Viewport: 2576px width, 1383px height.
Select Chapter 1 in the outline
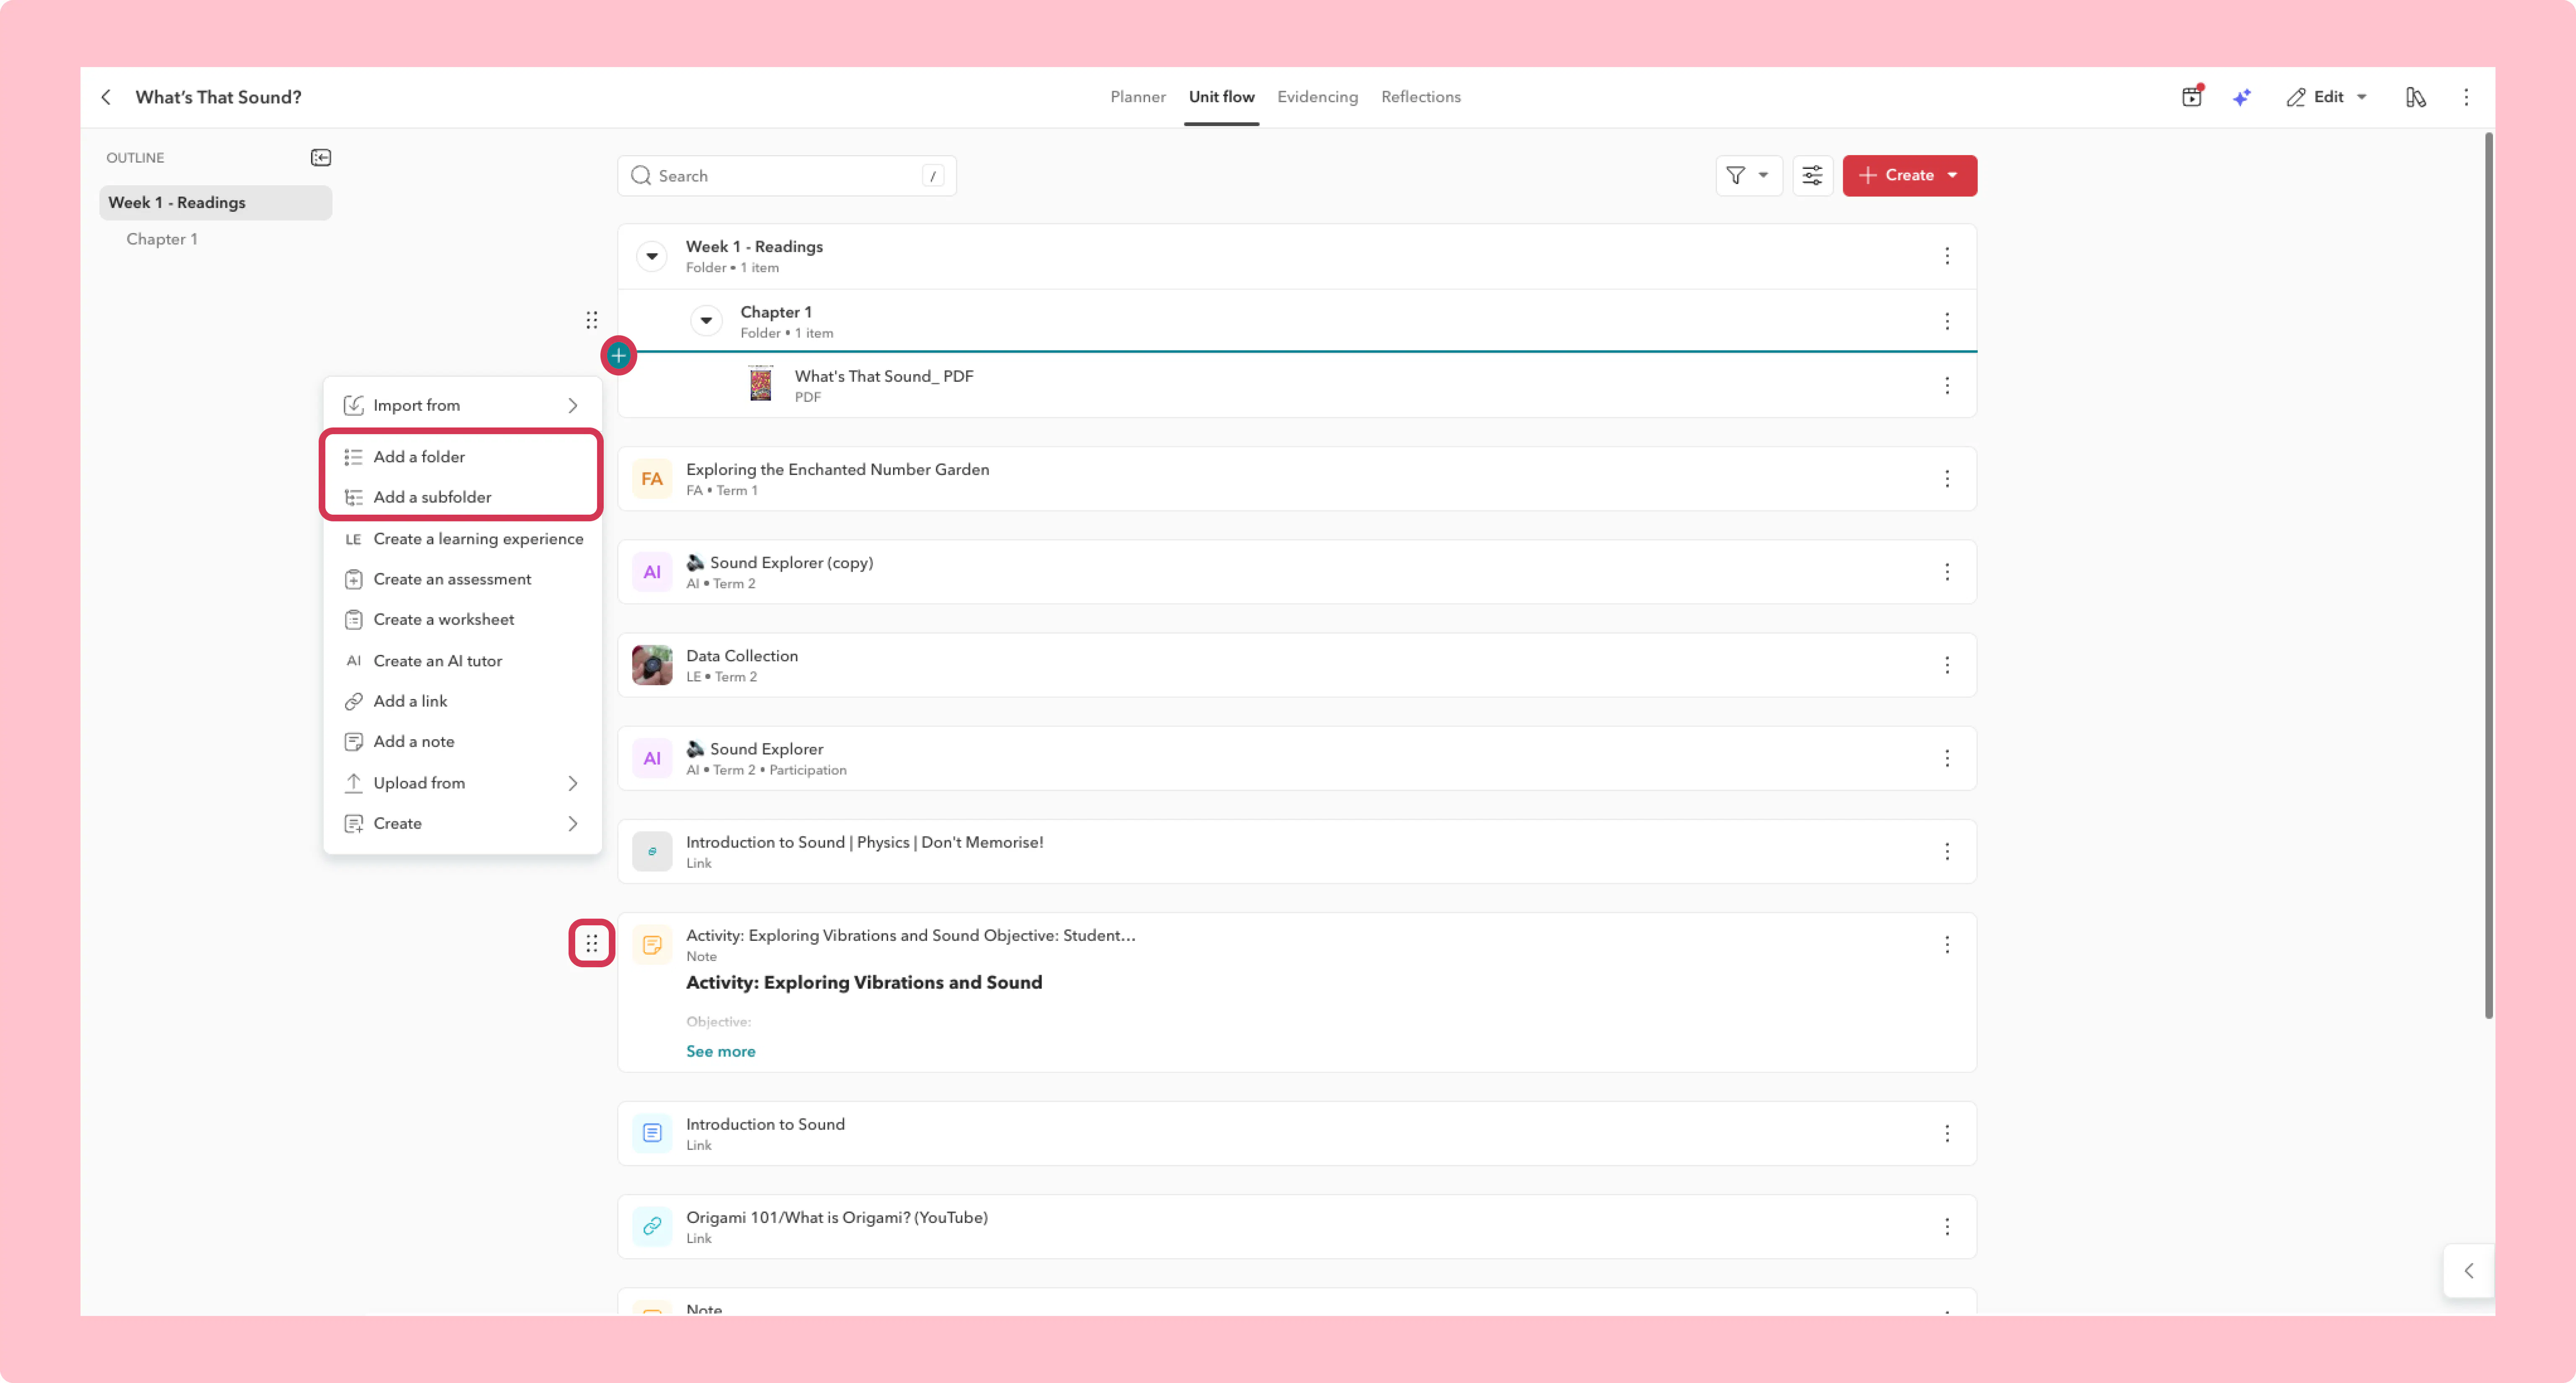162,239
